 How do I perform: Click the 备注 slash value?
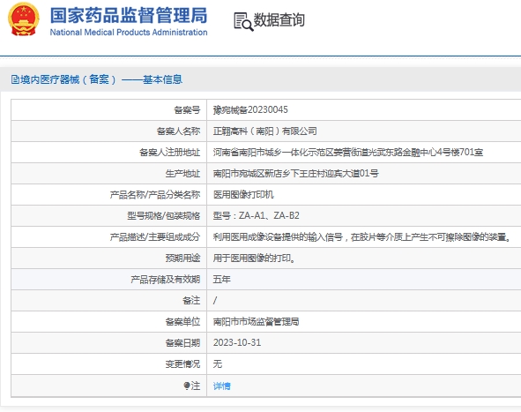(x=215, y=301)
